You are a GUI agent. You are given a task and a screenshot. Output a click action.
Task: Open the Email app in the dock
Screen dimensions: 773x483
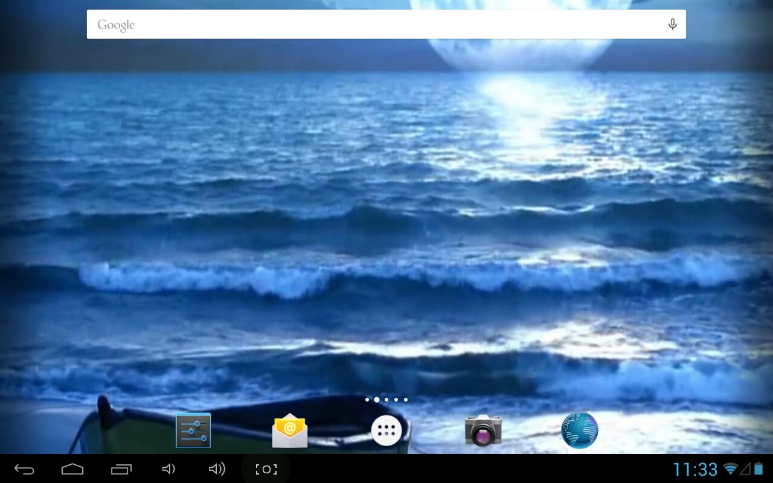(x=290, y=430)
